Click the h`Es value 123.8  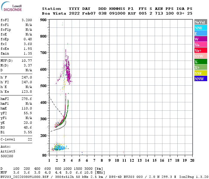[x=27, y=92]
